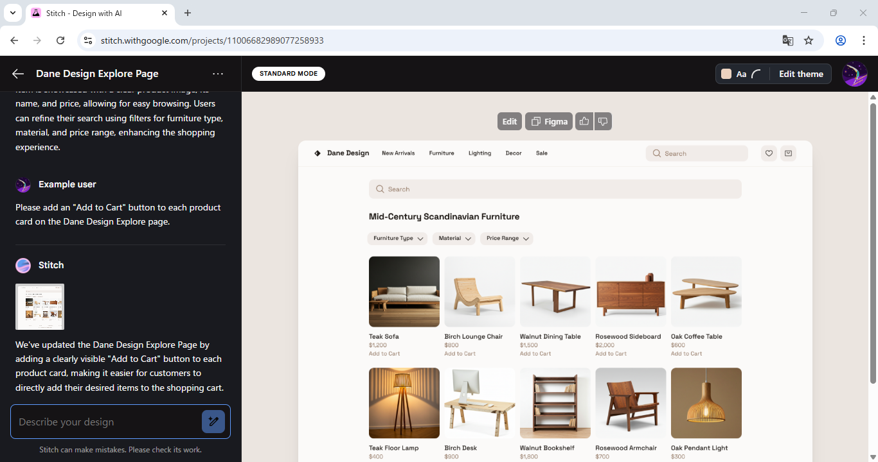Viewport: 878px width, 462px height.
Task: Click the search field in the design header
Action: pyautogui.click(x=697, y=153)
